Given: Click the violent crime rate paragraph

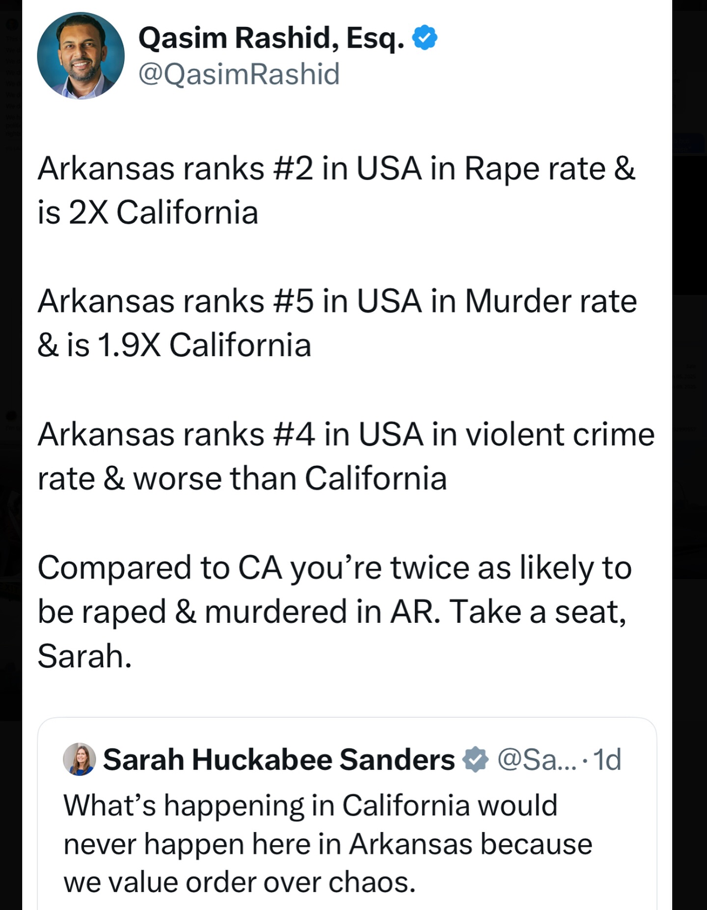Looking at the screenshot, I should point(346,456).
